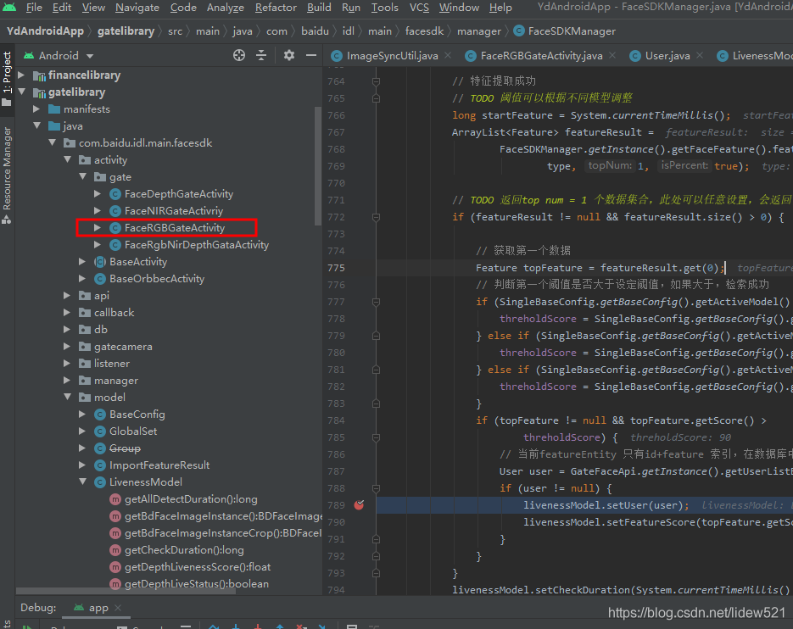Image resolution: width=793 pixels, height=629 pixels.
Task: Select GlobalSet class in model
Action: point(133,431)
